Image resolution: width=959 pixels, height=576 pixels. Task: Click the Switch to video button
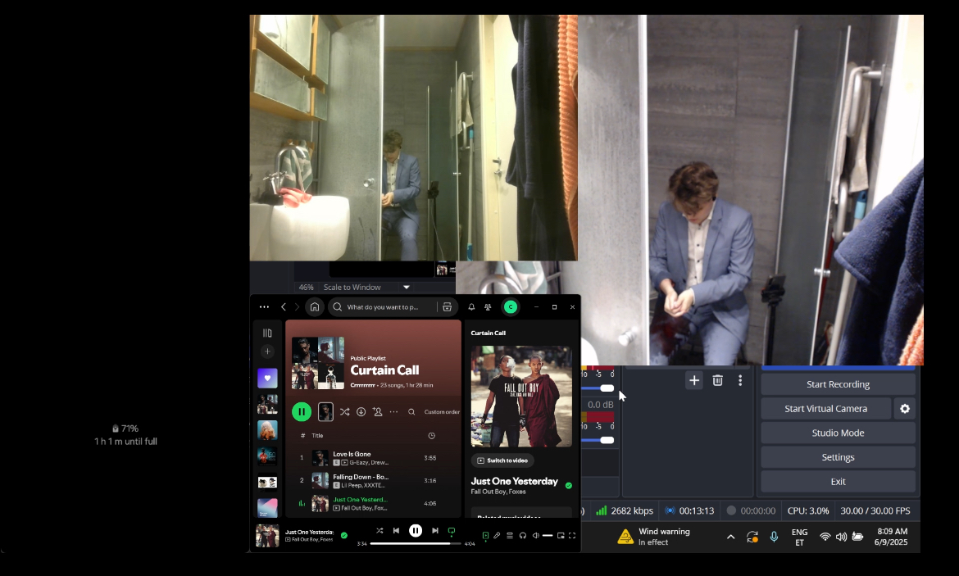(x=502, y=460)
